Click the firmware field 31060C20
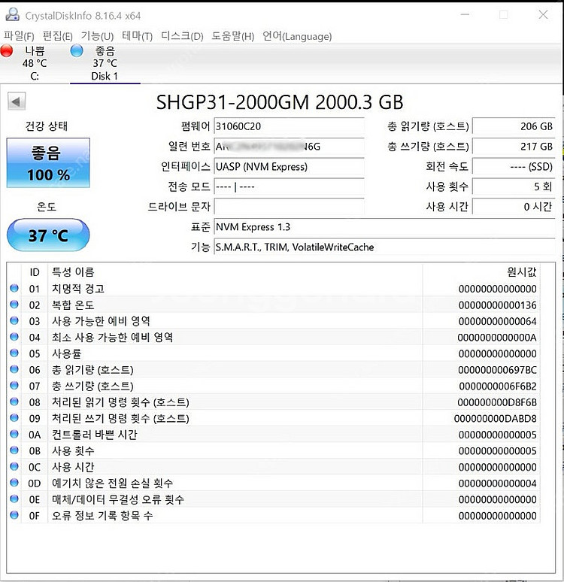 coord(289,126)
